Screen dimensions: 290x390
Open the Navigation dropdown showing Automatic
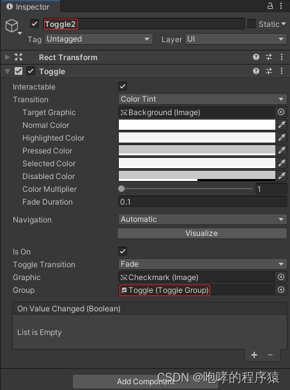coord(202,219)
